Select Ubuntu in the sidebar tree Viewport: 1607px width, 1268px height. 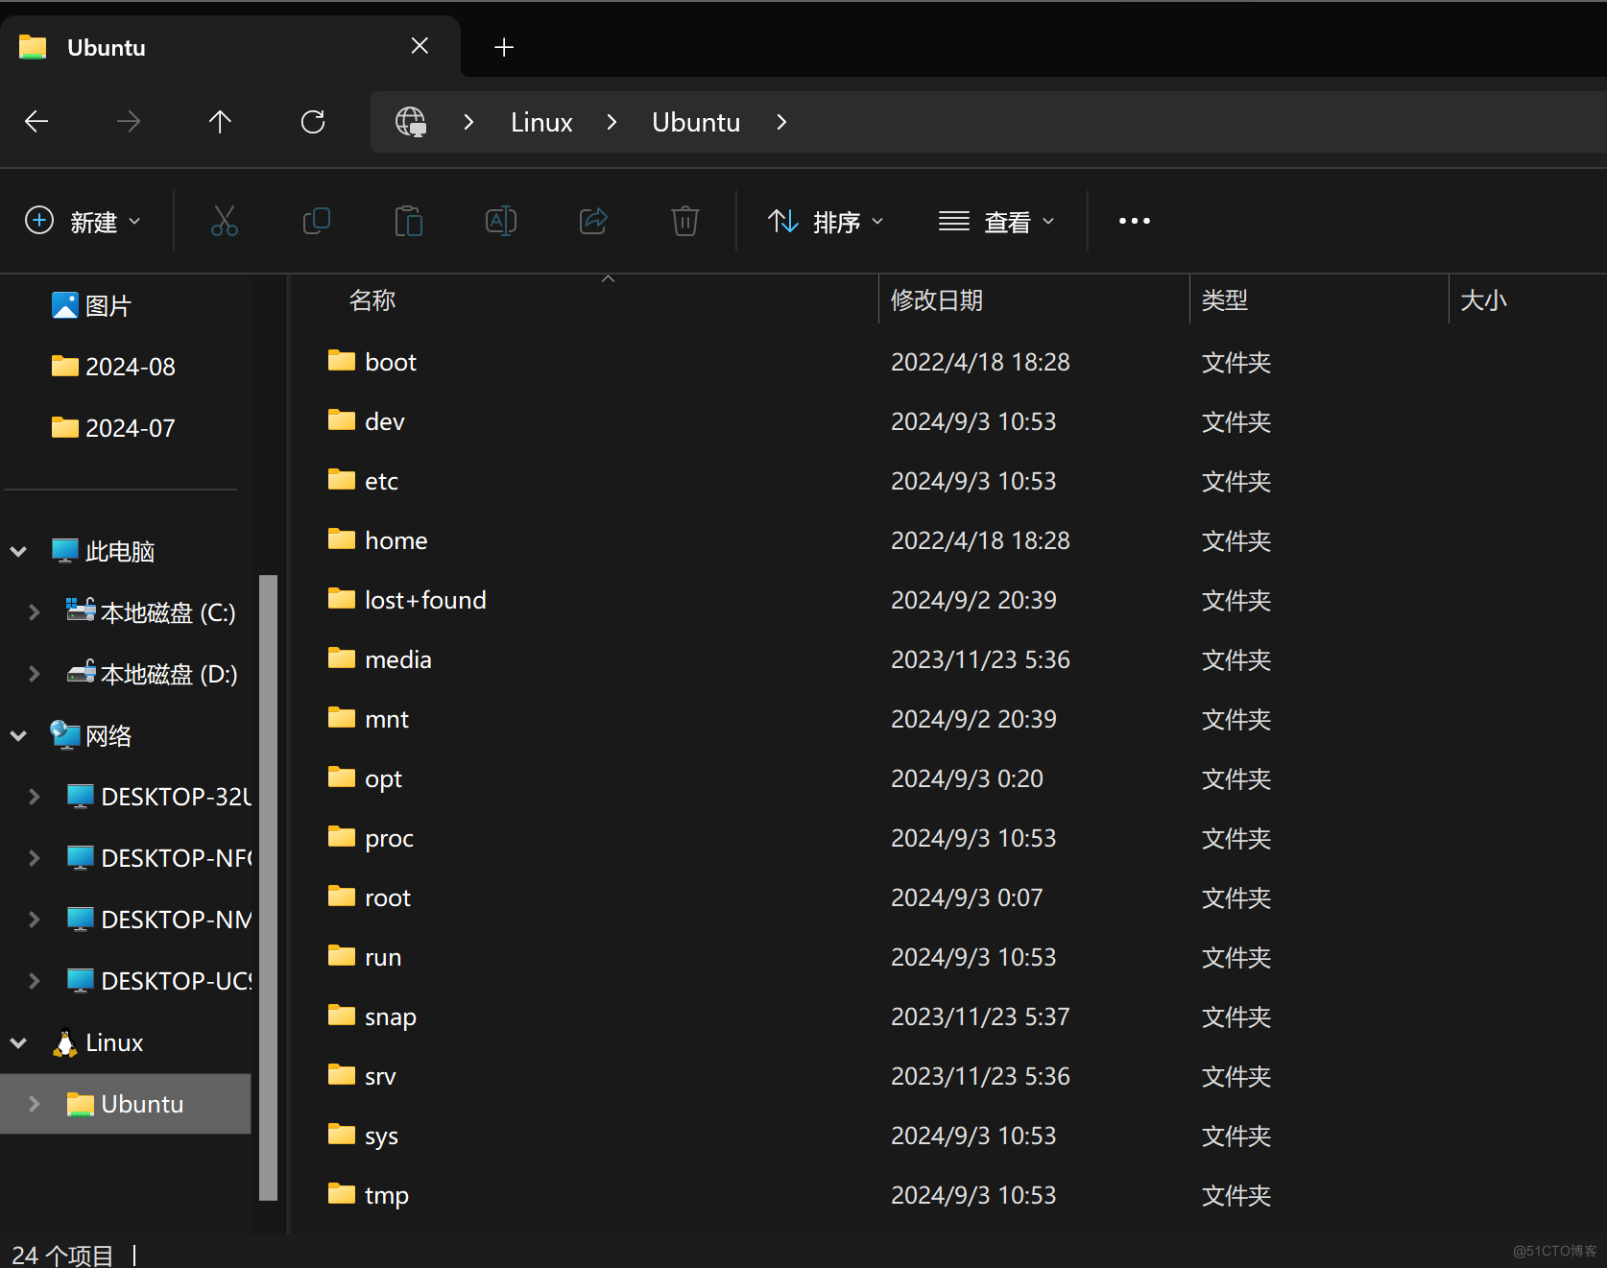click(125, 1104)
